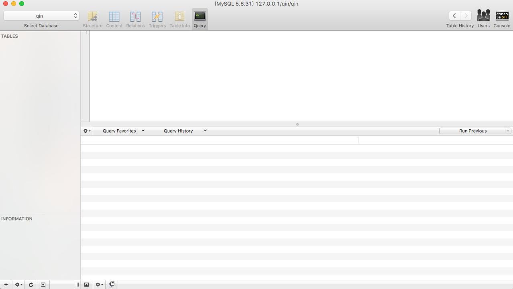Viewport: 513px width, 289px height.
Task: Click the plus icon to add table
Action: (x=6, y=285)
